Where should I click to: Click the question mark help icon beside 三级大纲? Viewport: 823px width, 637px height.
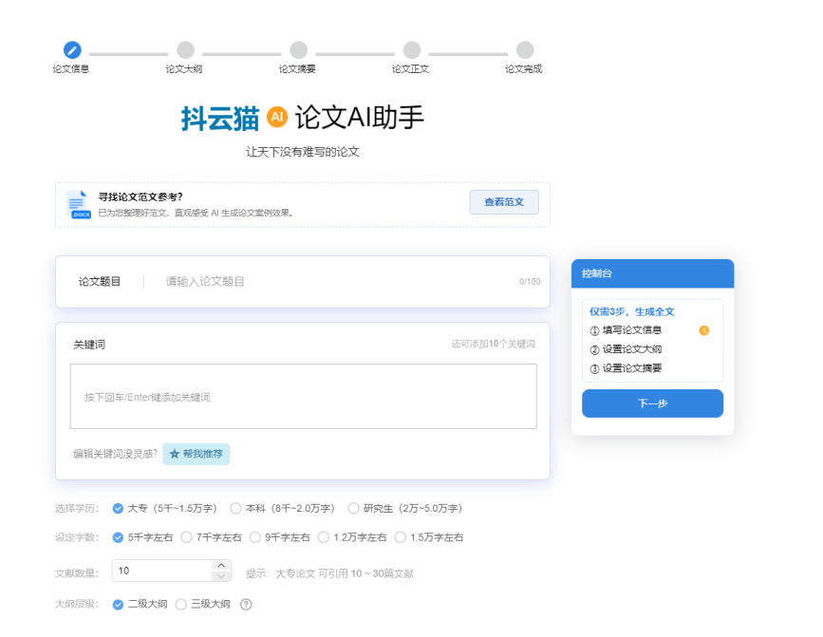(x=246, y=605)
